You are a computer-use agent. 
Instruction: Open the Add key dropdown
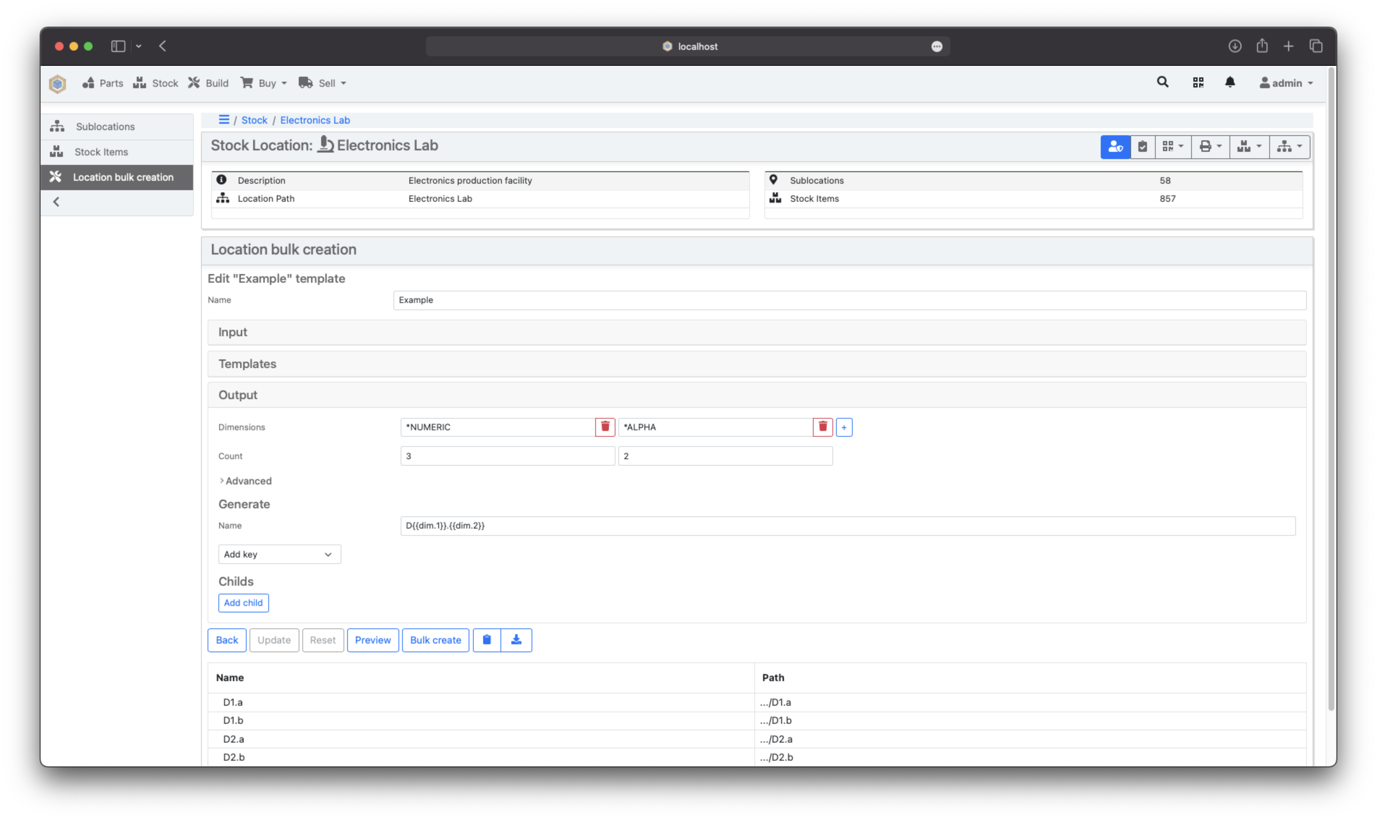[x=279, y=554]
